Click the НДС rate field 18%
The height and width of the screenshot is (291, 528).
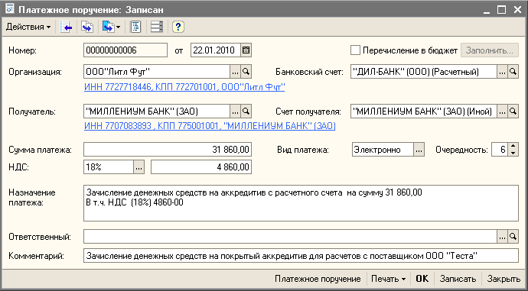point(109,167)
